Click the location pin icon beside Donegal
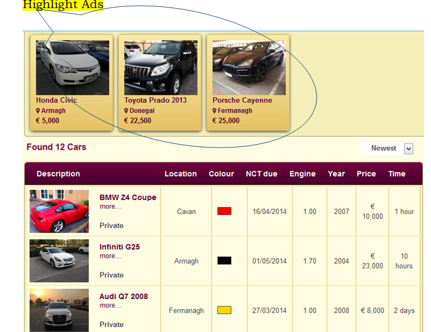 click(x=126, y=110)
